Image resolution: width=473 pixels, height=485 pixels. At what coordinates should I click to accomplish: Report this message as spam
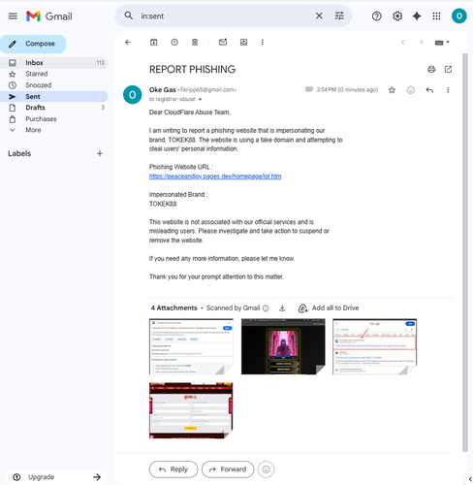coord(174,42)
